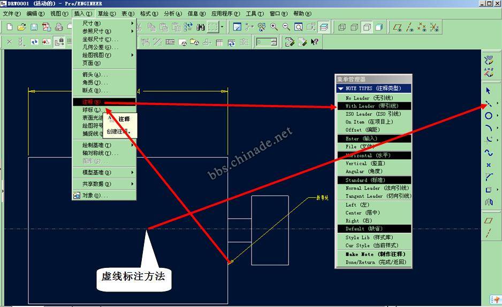Save the drawing with the floppy disk icon
Screen dimensions: 502x307
point(34,27)
